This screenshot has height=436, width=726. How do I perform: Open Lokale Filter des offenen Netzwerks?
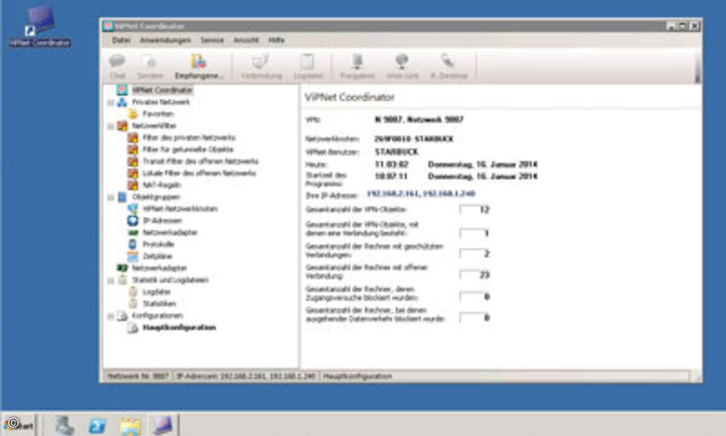[200, 173]
